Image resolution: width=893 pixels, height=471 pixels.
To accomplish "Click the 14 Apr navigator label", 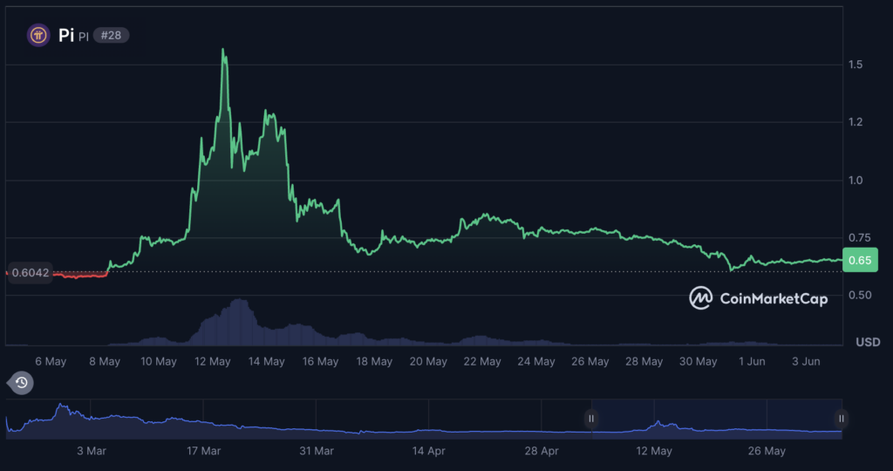I will point(429,450).
